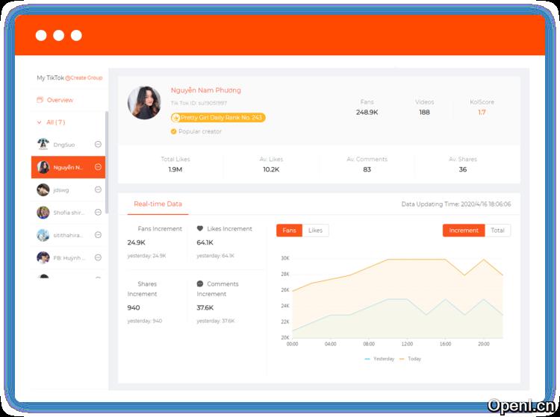Click the Pretty Girl Daily Rank badge

[217, 117]
